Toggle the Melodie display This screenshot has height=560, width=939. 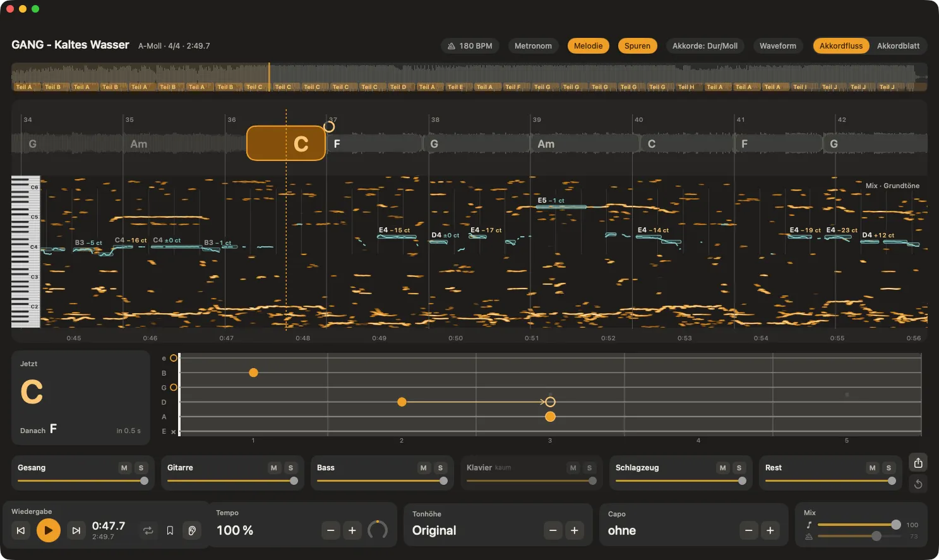(x=589, y=46)
